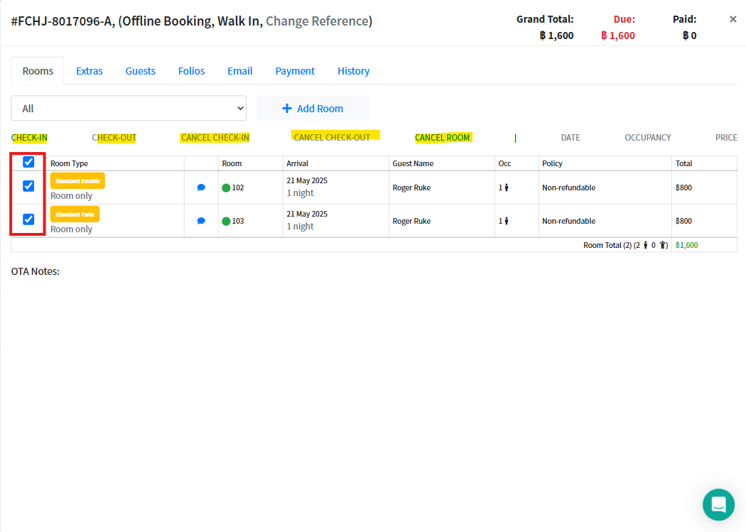Open the Payment tab
Viewport: 746px width, 532px height.
pos(295,71)
